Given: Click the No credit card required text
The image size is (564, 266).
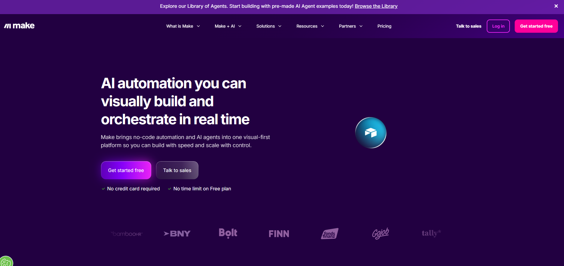Looking at the screenshot, I should (133, 189).
